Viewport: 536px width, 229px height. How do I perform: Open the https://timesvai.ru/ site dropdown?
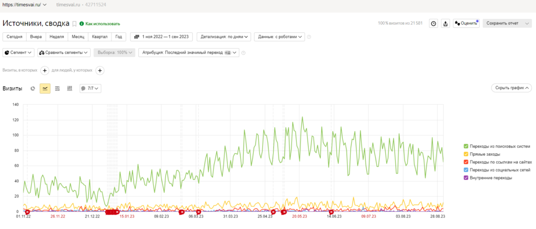[24, 4]
